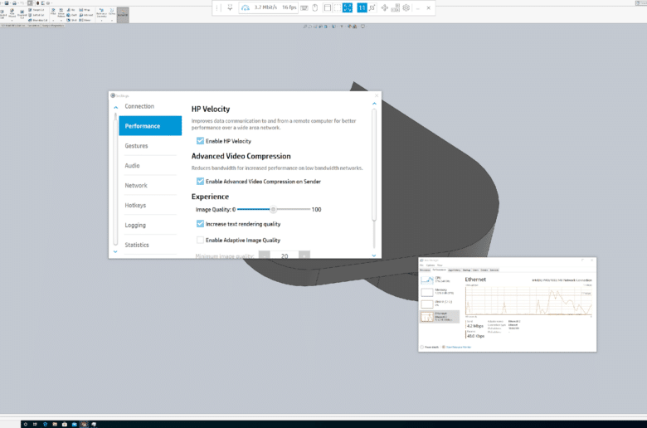Expand the Linear Pattern dropdown arrow
Screen dimensions: 647x428
(61, 21)
